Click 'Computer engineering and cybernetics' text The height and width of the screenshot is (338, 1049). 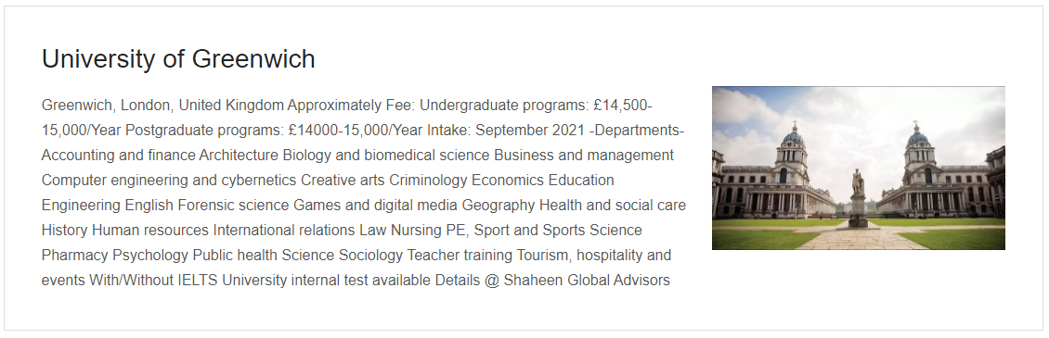tap(169, 181)
